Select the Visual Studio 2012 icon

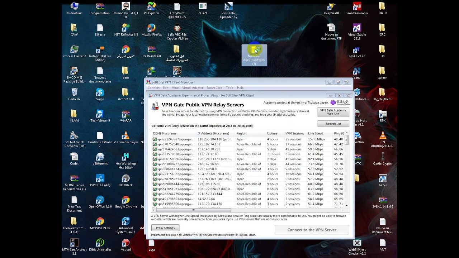point(357,32)
